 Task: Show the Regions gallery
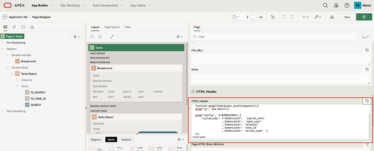coord(96,140)
